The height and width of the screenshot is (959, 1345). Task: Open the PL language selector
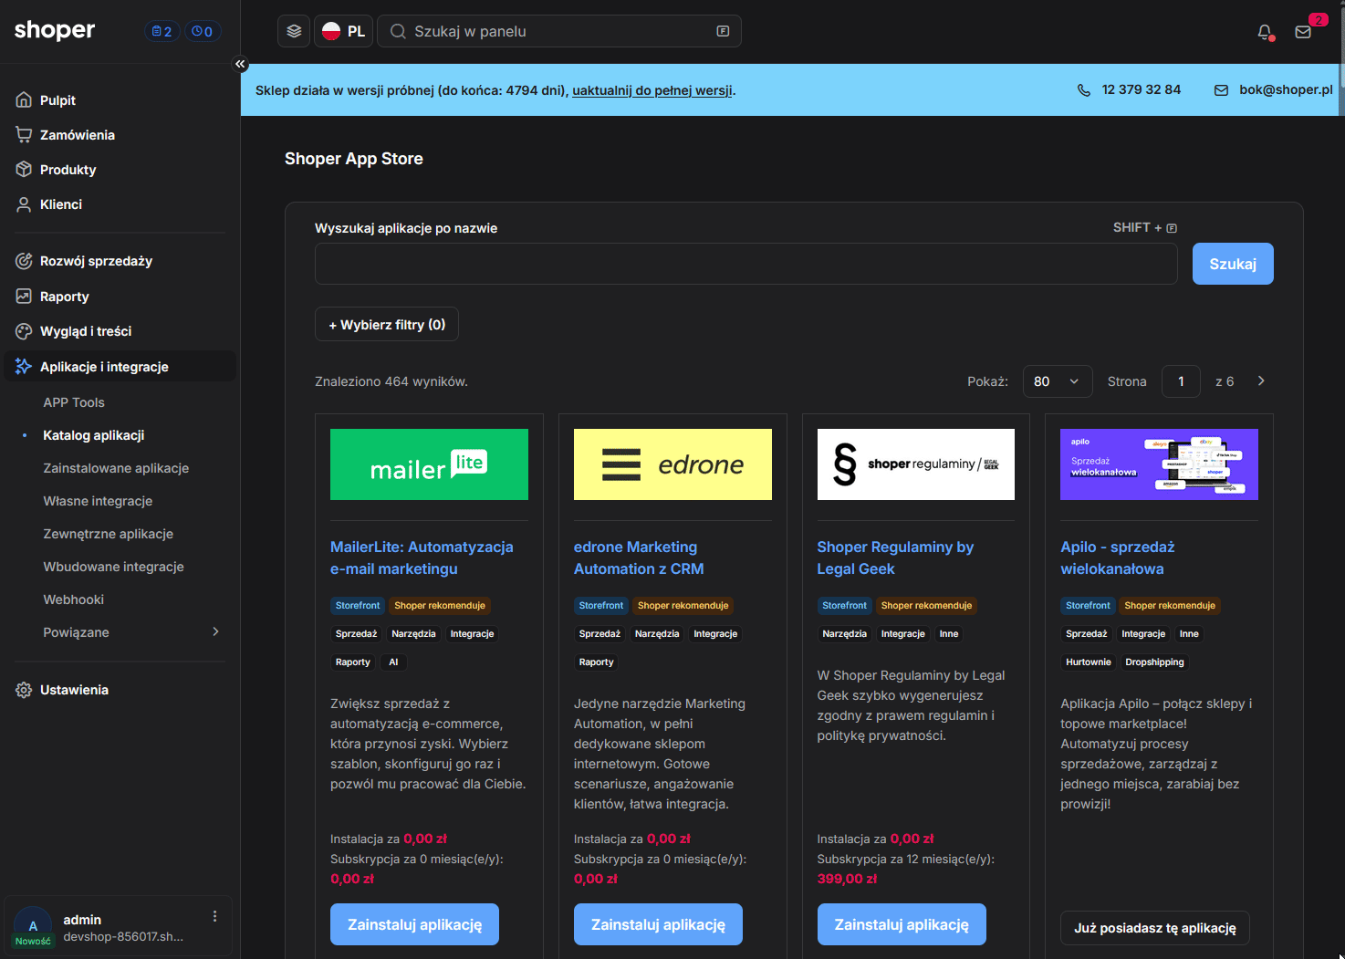pyautogui.click(x=343, y=31)
